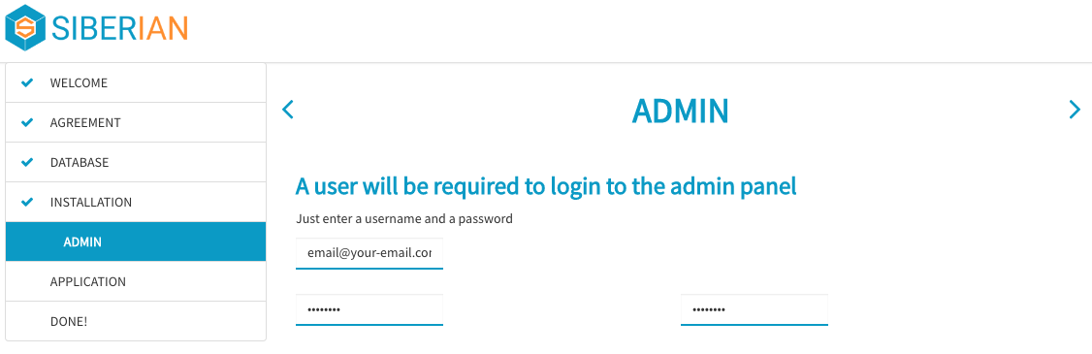Viewport: 1092px width, 354px height.
Task: Focus the admin email address field
Action: (x=369, y=254)
